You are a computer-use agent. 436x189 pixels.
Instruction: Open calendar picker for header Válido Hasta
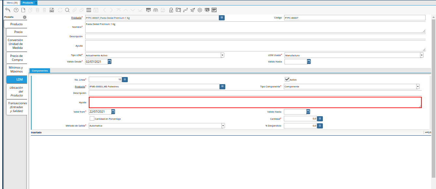(309, 61)
